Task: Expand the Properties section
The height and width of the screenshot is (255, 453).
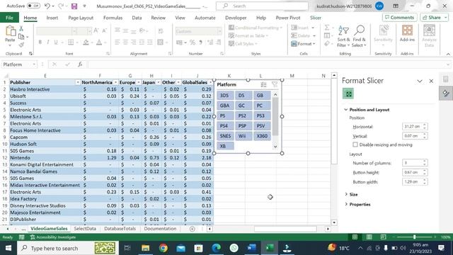Action: 346,204
